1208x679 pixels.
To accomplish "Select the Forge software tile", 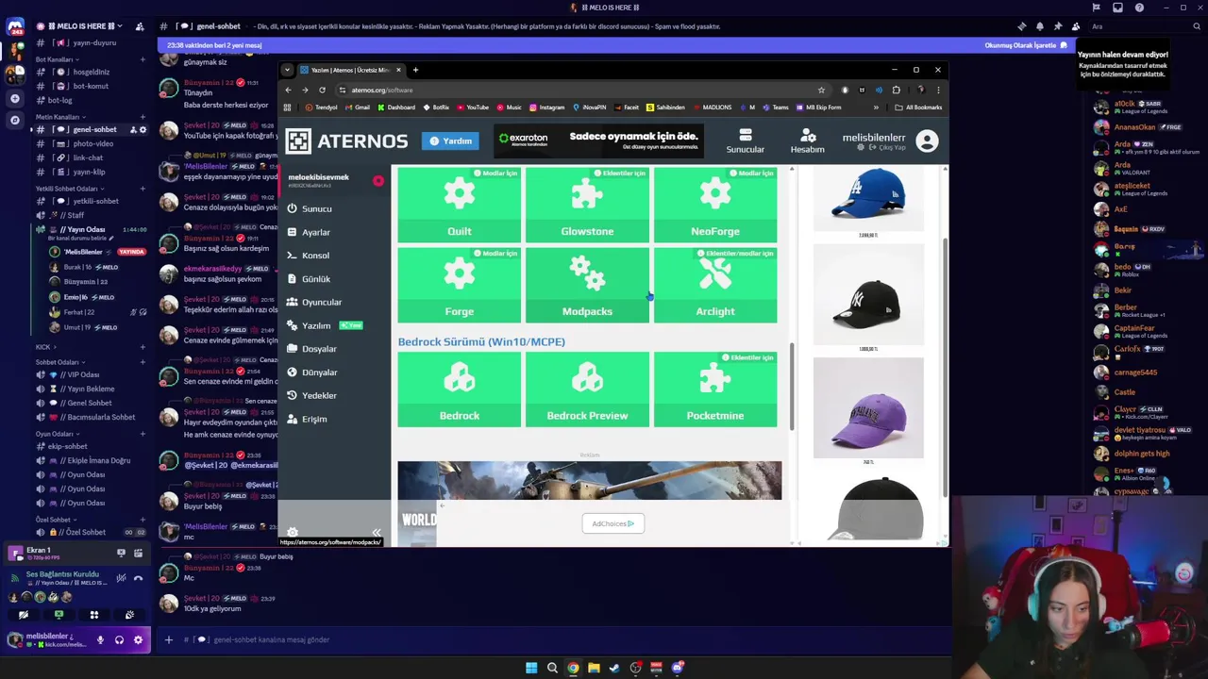I will pos(460,285).
